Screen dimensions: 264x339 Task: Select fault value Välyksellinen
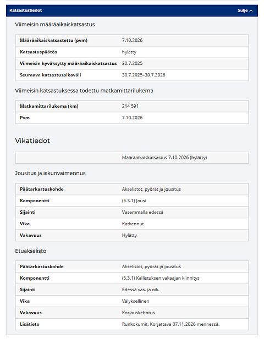136,301
